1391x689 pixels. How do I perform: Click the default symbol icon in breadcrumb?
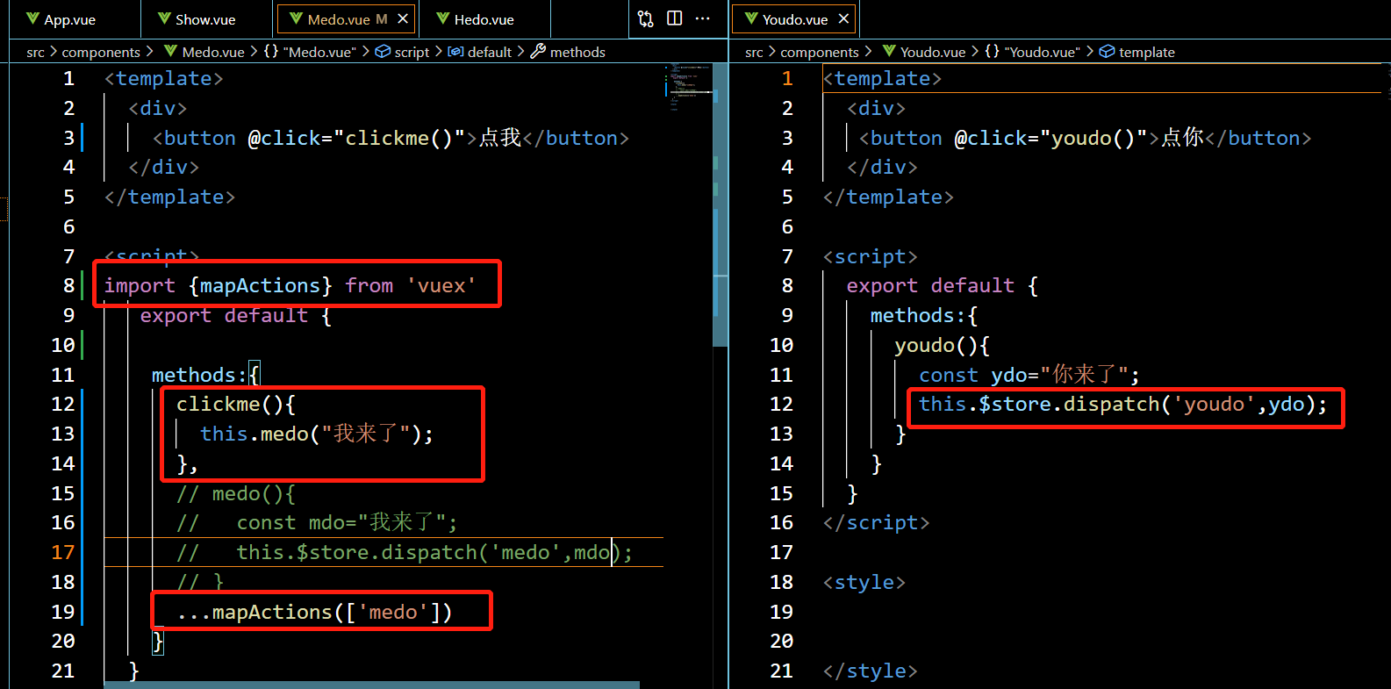(455, 52)
